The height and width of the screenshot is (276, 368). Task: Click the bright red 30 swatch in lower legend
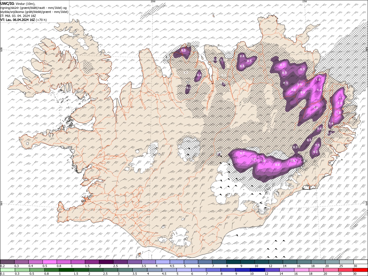(x=361, y=270)
